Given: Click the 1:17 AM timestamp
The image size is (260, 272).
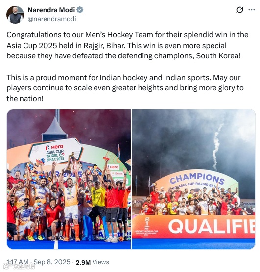Looking at the screenshot, I should [18, 262].
